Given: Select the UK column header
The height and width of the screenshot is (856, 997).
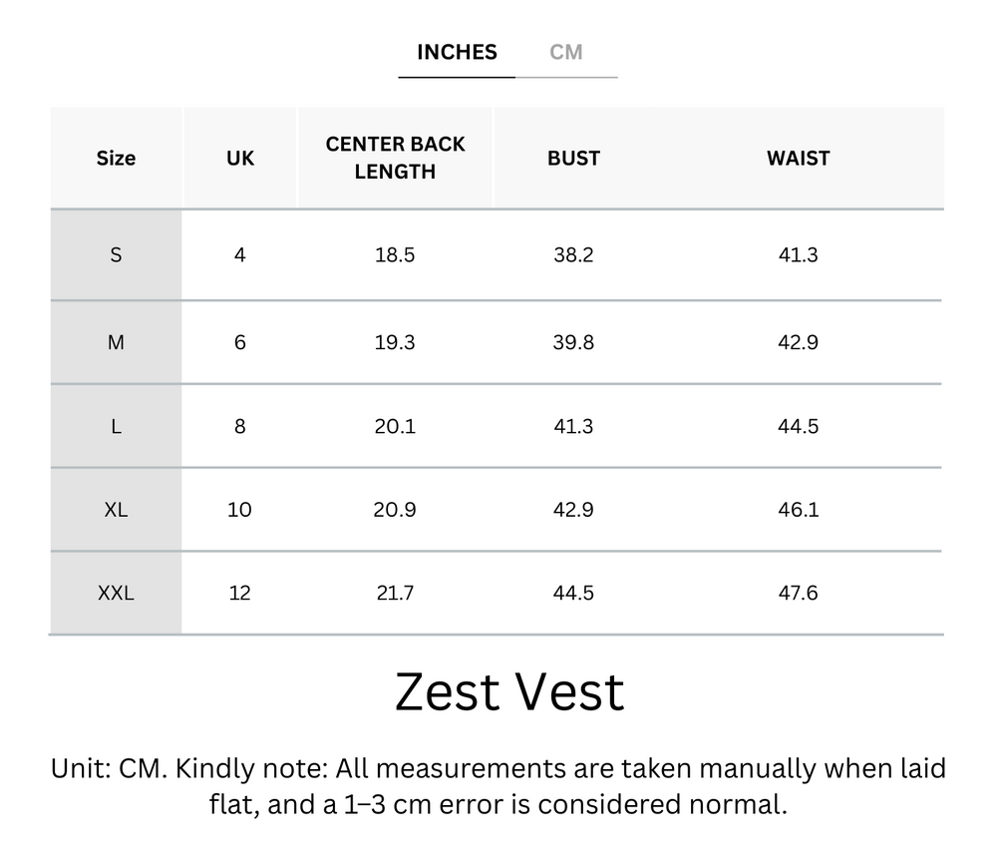Looking at the screenshot, I should [x=239, y=158].
